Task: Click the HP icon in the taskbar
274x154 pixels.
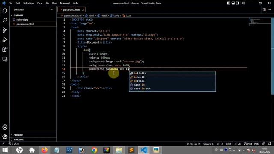Action: coord(19,150)
